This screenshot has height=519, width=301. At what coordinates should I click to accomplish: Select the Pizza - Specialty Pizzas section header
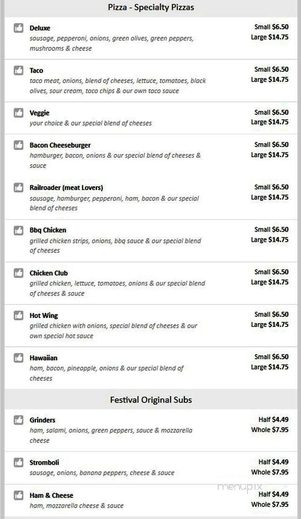tap(150, 7)
